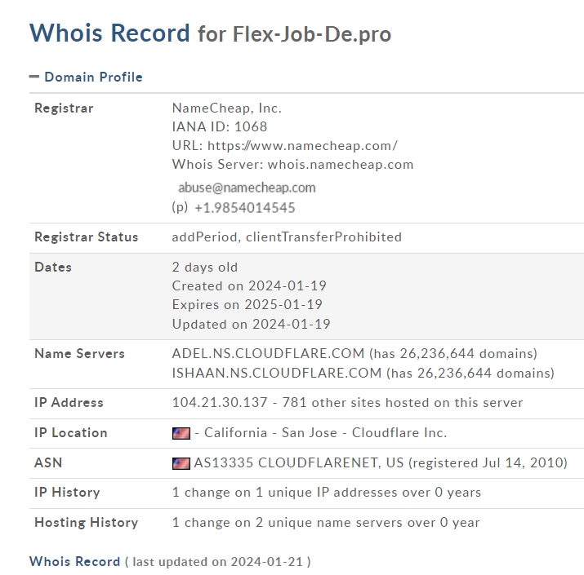
Task: Click the phone number +1.9854014545
Action: (x=245, y=207)
